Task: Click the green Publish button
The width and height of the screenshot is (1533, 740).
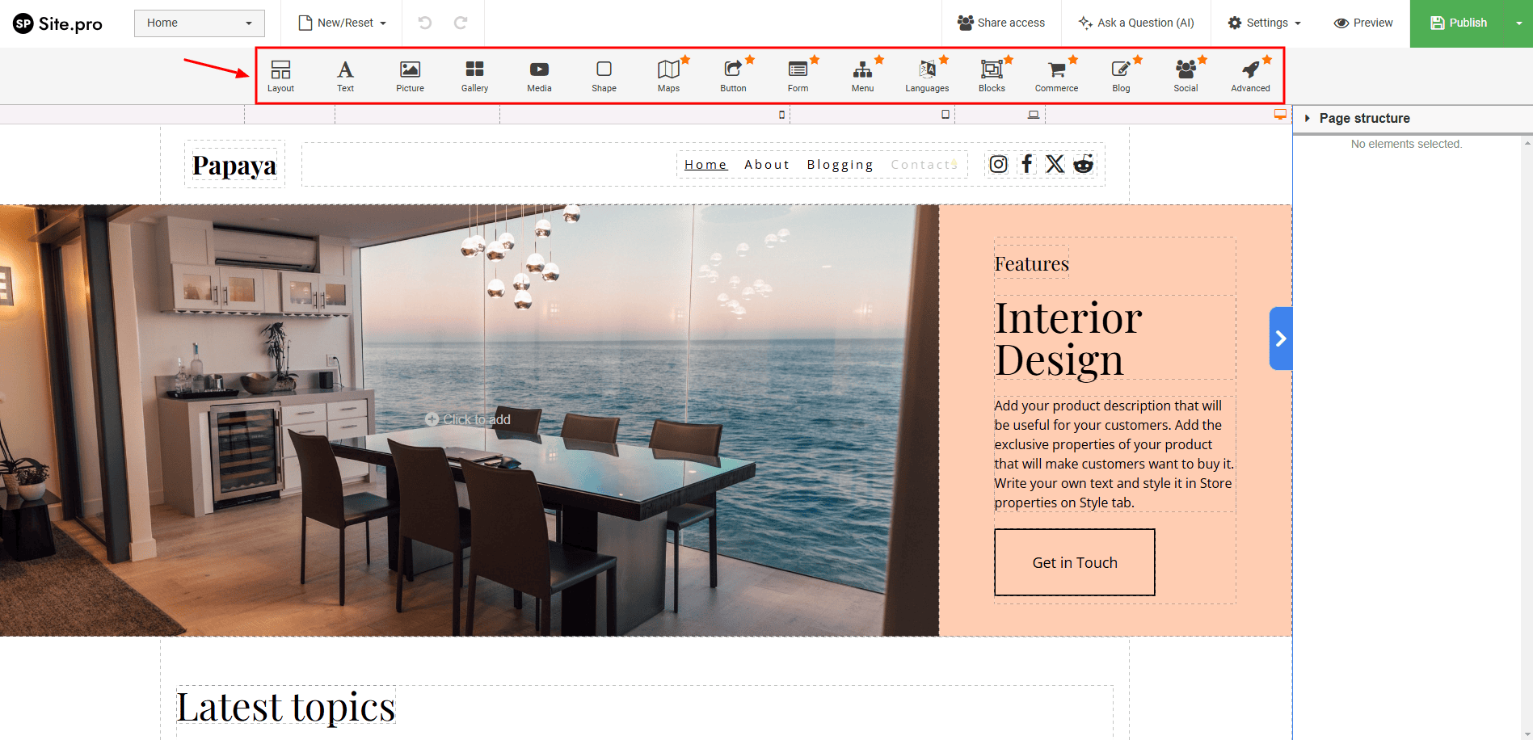Action: pos(1459,23)
